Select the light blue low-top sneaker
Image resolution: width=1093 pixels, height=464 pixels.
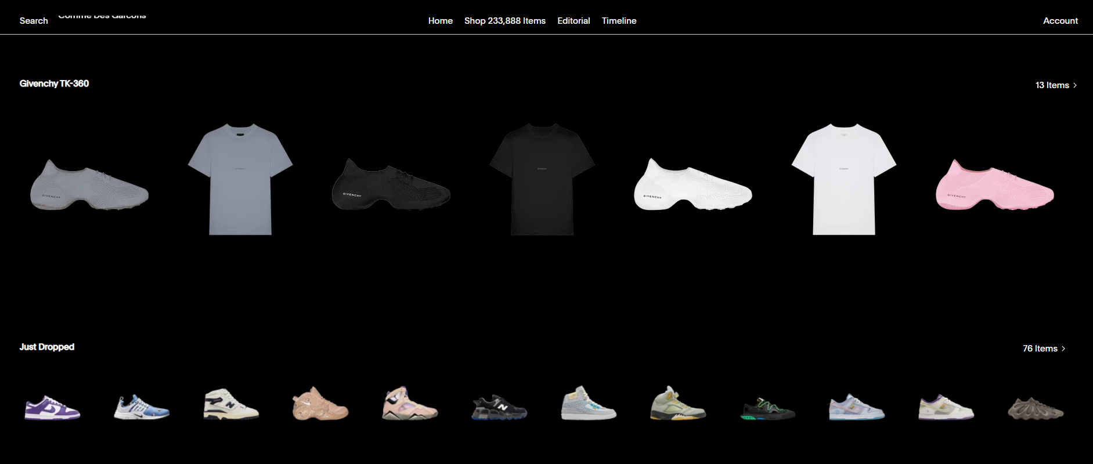pos(857,407)
